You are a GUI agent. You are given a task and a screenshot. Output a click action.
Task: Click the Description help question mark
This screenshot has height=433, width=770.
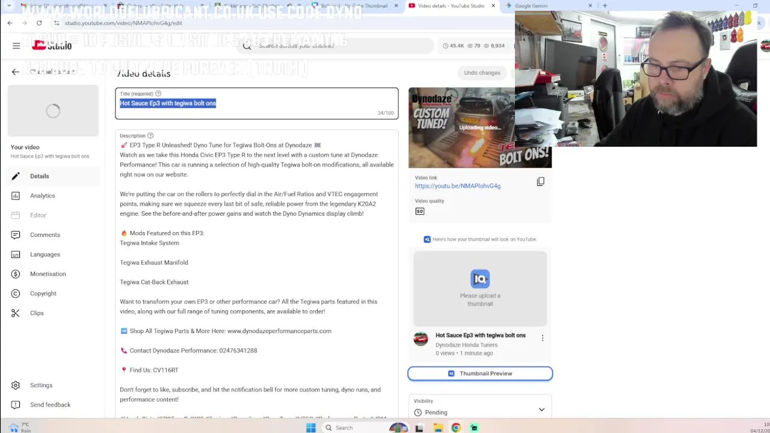click(x=150, y=136)
